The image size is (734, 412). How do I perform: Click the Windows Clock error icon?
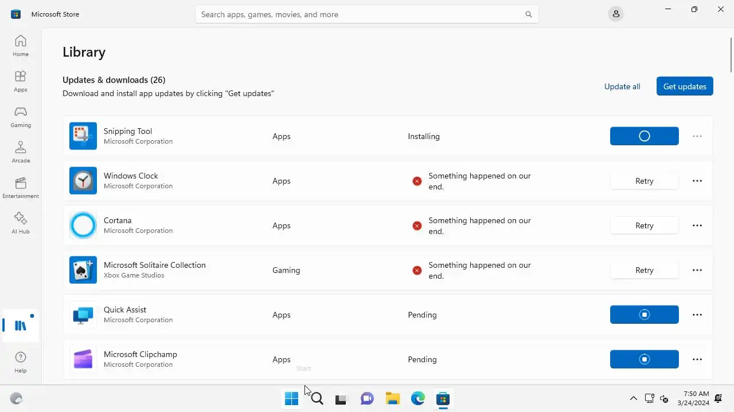417,181
